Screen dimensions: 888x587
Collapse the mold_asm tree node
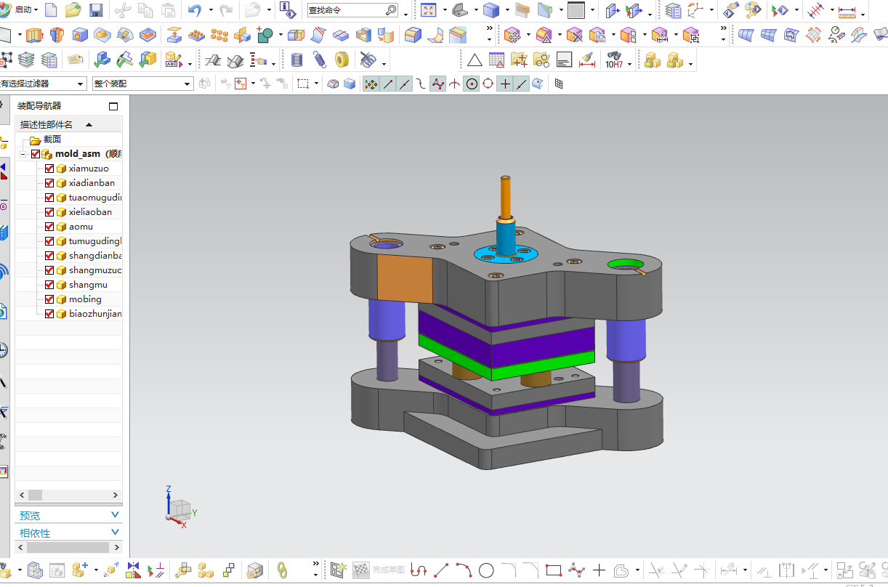click(23, 154)
